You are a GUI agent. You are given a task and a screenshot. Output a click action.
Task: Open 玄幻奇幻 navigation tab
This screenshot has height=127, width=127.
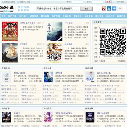[23, 16]
